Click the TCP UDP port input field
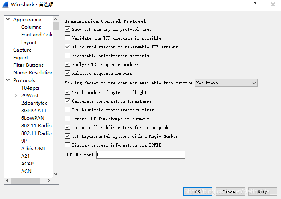This screenshot has height=199, width=281. (141, 155)
